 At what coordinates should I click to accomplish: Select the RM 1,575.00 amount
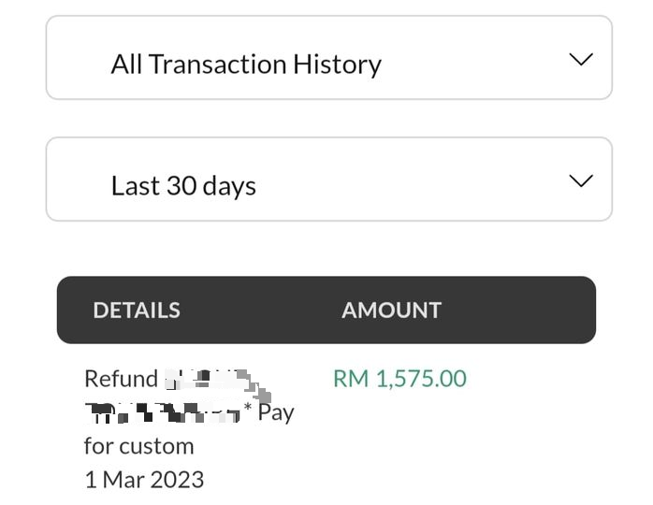coord(399,379)
